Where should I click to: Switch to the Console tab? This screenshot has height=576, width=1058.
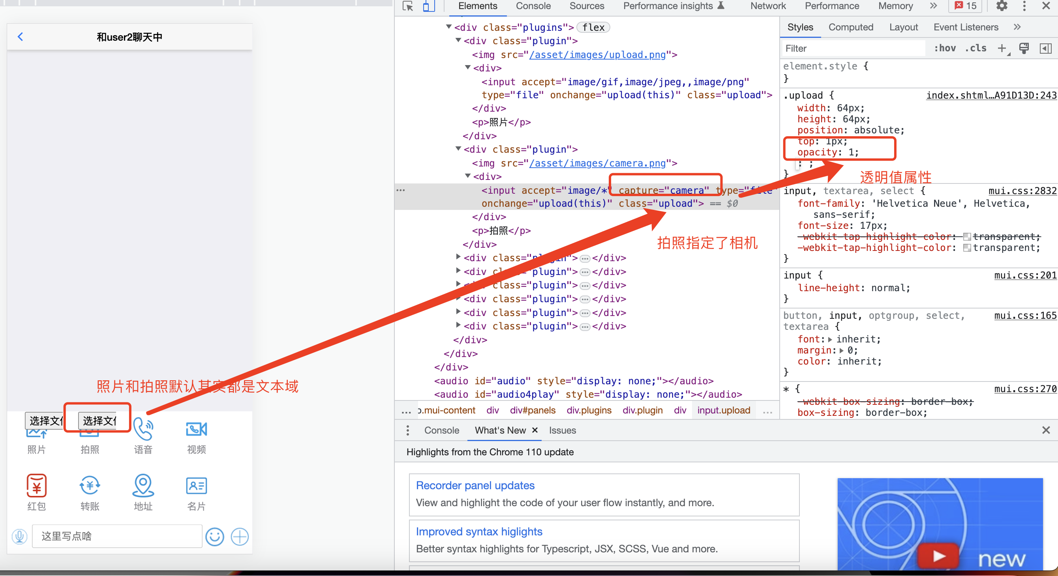click(x=533, y=6)
